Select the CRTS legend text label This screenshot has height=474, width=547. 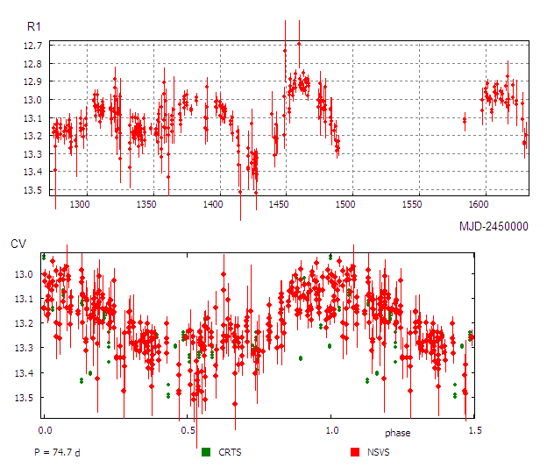pyautogui.click(x=232, y=452)
